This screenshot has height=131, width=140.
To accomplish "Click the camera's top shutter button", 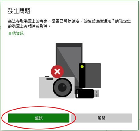I will pyautogui.click(x=47, y=77).
